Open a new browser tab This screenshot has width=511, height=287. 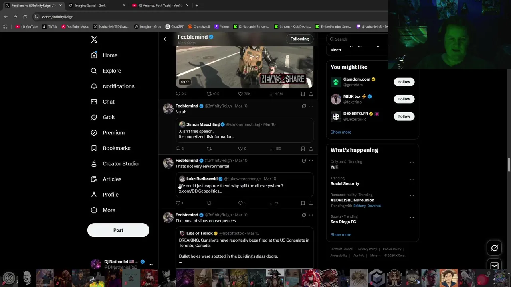pyautogui.click(x=197, y=6)
